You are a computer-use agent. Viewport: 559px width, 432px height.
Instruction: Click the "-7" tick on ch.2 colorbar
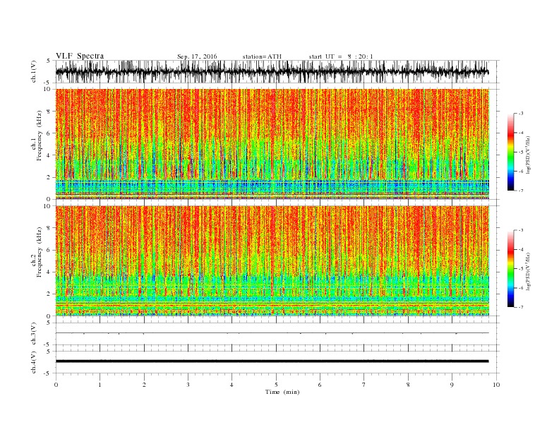tap(521, 307)
